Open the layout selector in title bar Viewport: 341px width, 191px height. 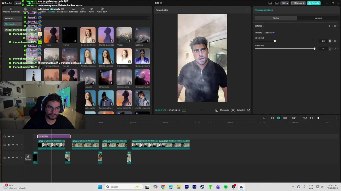tap(271, 3)
